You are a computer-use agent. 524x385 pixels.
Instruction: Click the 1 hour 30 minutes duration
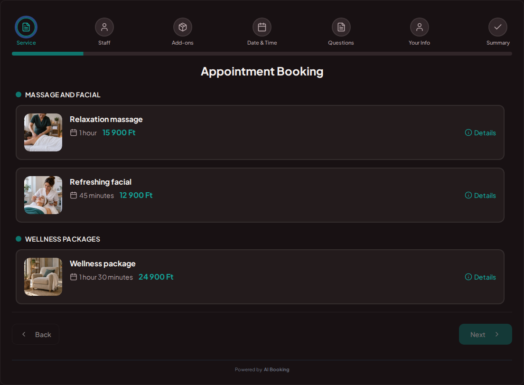(x=106, y=277)
